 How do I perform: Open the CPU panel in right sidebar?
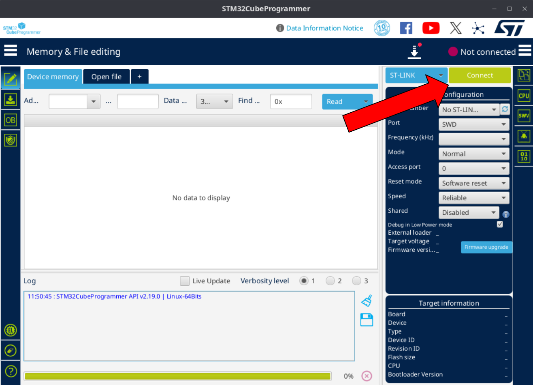click(x=524, y=96)
